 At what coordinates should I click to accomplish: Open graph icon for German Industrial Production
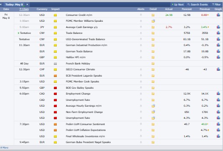point(218,45)
